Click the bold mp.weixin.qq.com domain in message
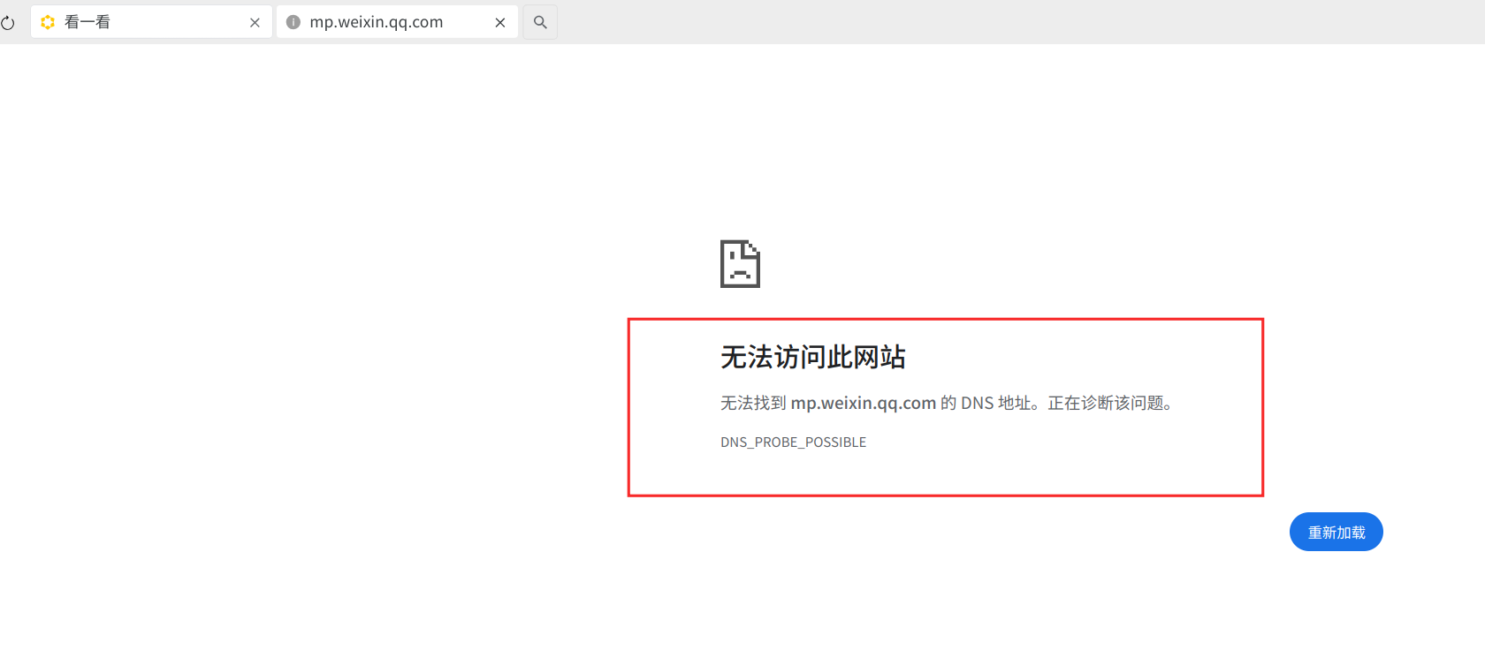The width and height of the screenshot is (1485, 658). (863, 403)
